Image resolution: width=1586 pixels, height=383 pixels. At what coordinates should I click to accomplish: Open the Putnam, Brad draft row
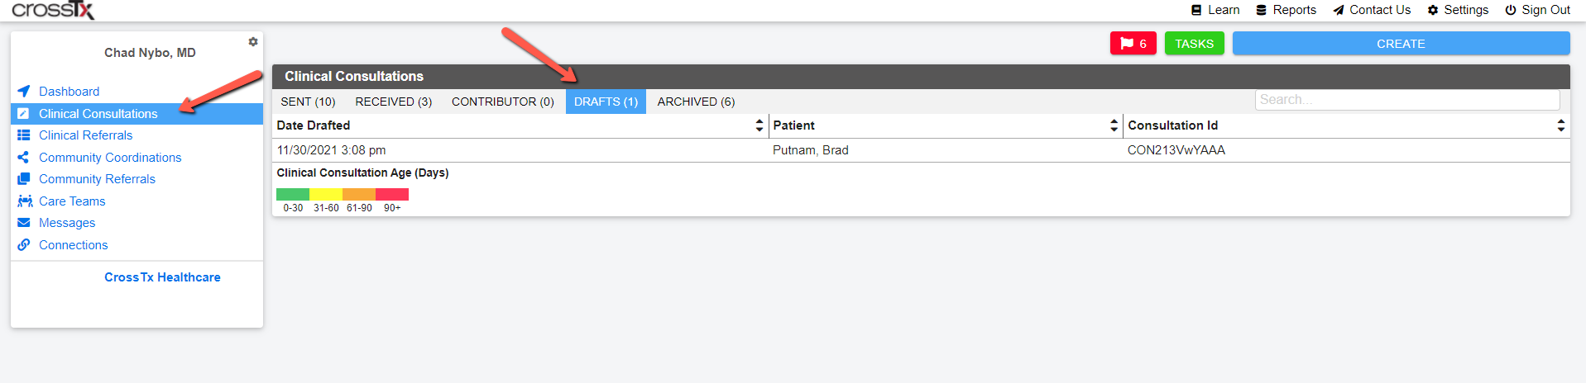pyautogui.click(x=921, y=150)
